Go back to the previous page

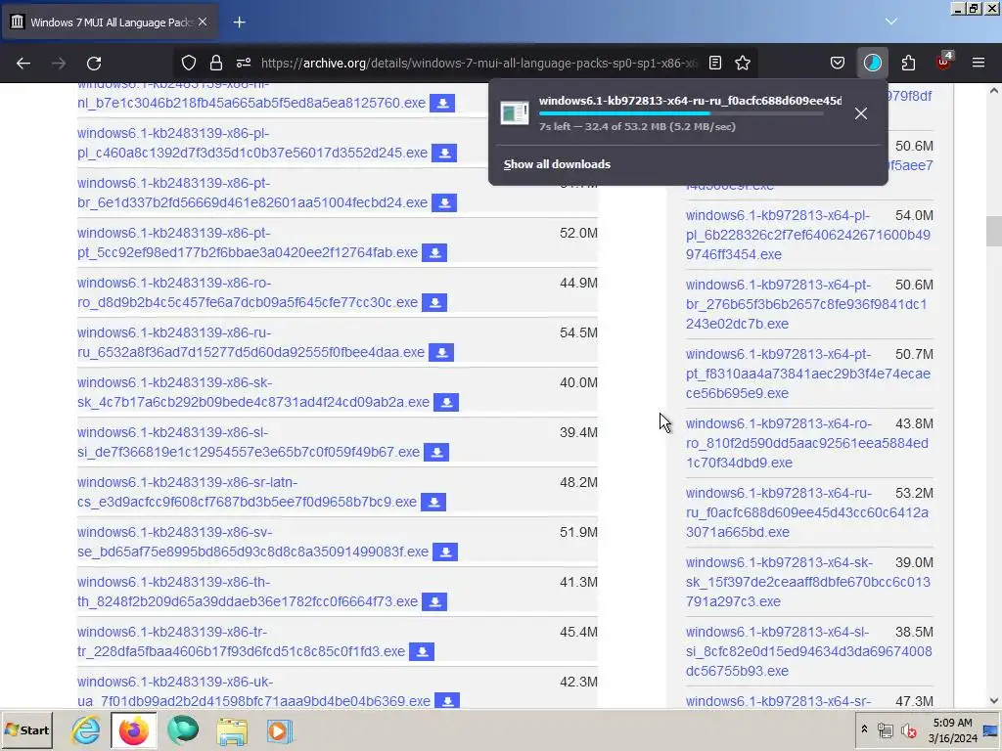click(23, 64)
